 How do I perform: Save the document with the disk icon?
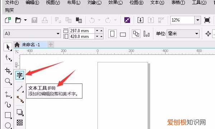click(x=34, y=20)
